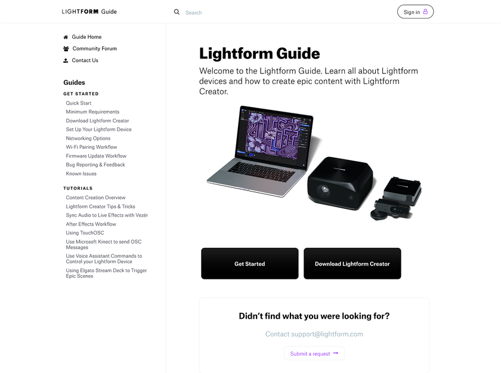Image resolution: width=501 pixels, height=373 pixels.
Task: Click the Community Forum people icon
Action: pyautogui.click(x=66, y=48)
